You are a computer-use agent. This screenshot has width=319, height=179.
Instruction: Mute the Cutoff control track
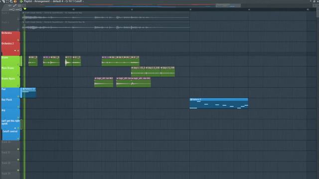click(18, 139)
